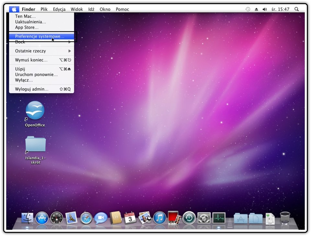Expand the Ostatnie rzeczy submenu
Screen dimensions: 311x236
pos(42,51)
